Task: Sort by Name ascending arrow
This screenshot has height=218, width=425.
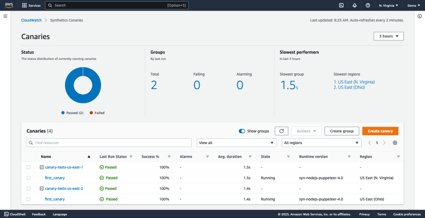Action: (x=89, y=157)
